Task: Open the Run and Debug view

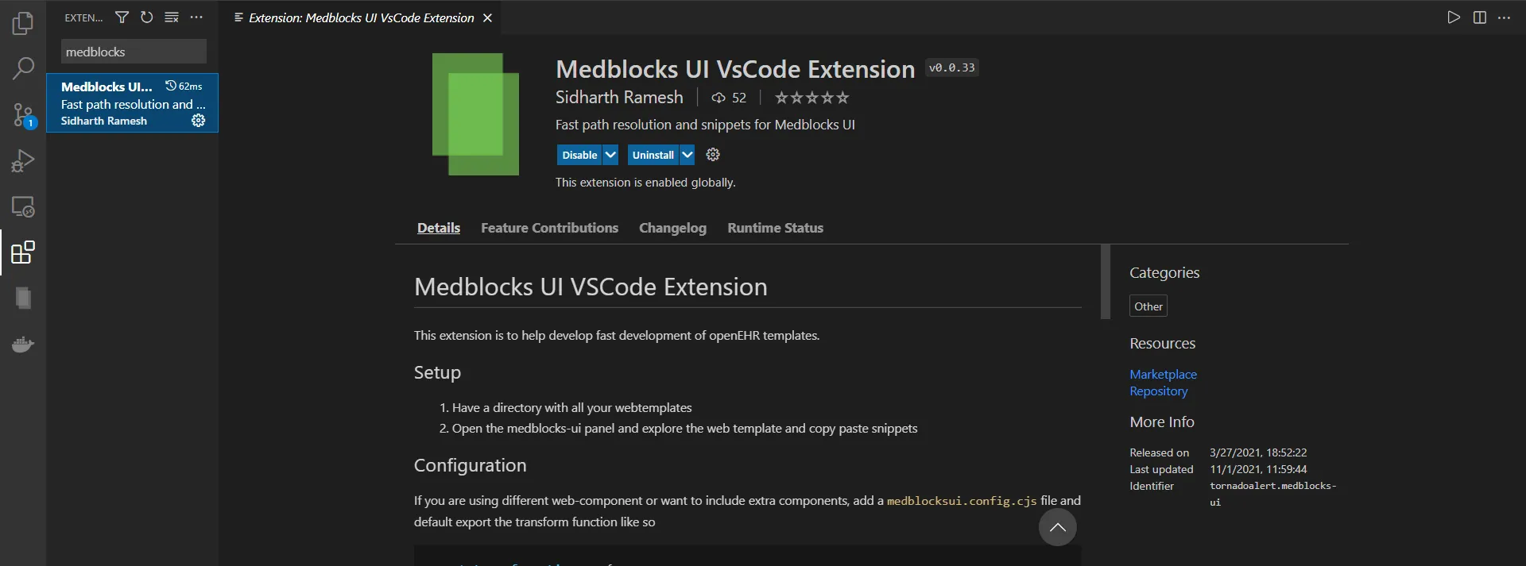Action: (x=23, y=160)
